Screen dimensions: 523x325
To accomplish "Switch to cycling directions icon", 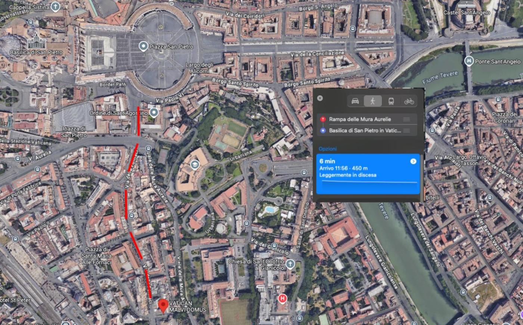I will (409, 101).
